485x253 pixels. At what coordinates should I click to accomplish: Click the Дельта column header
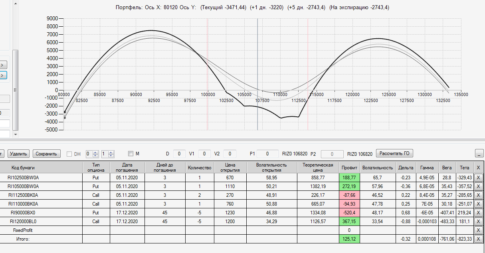click(406, 168)
